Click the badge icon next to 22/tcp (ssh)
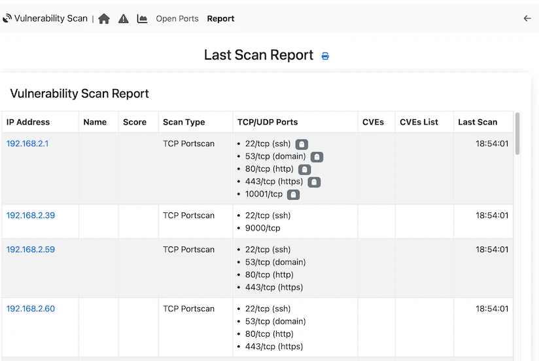The width and height of the screenshot is (541, 361). click(x=302, y=144)
